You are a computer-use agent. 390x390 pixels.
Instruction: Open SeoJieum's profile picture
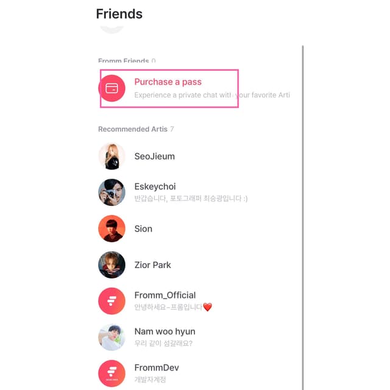pos(112,157)
